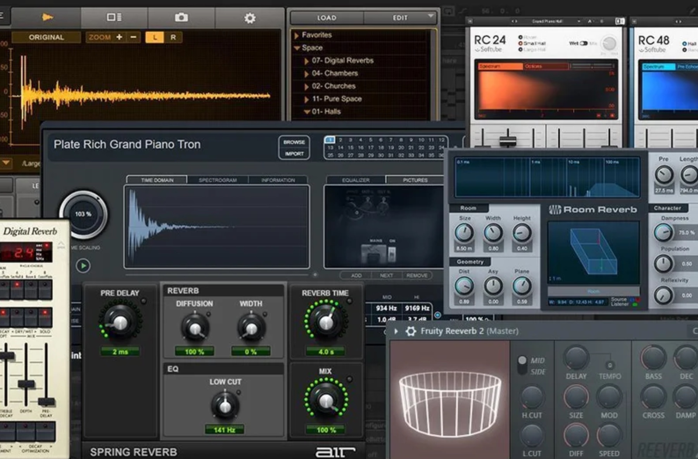
Task: Click the layout view icon in top toolbar
Action: click(x=114, y=17)
